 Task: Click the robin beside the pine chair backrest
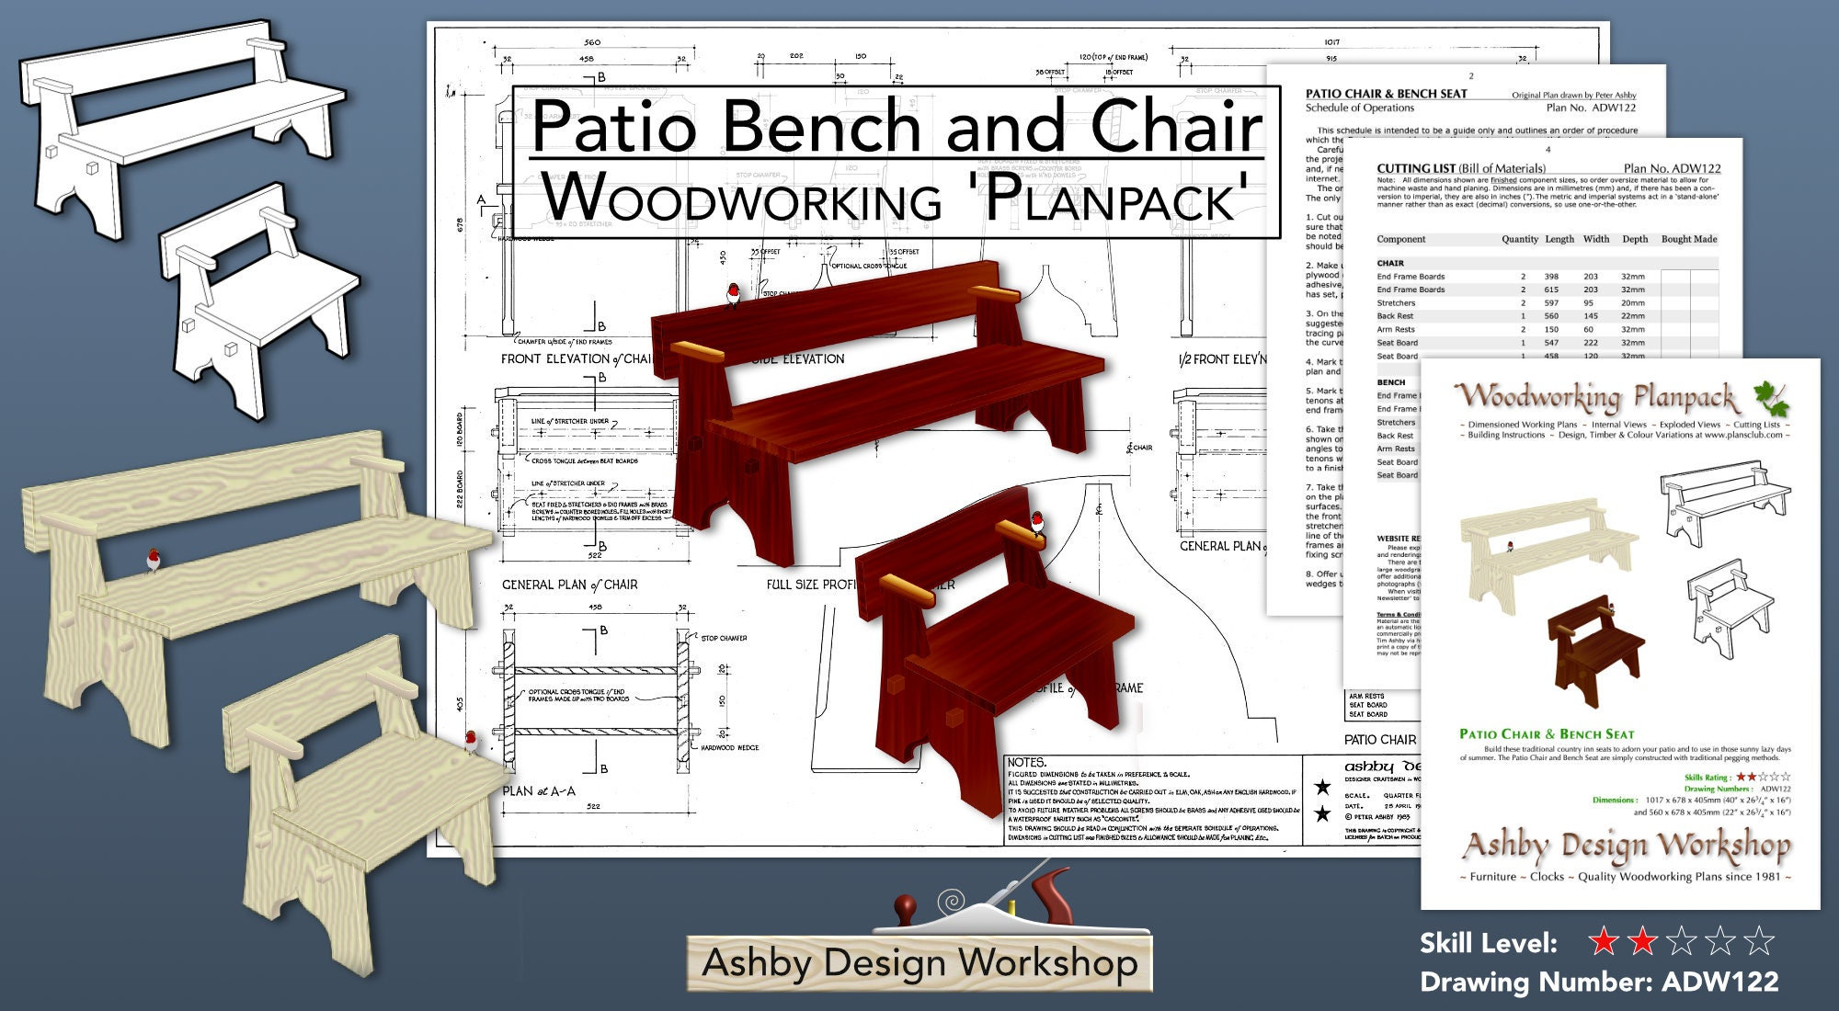[472, 741]
